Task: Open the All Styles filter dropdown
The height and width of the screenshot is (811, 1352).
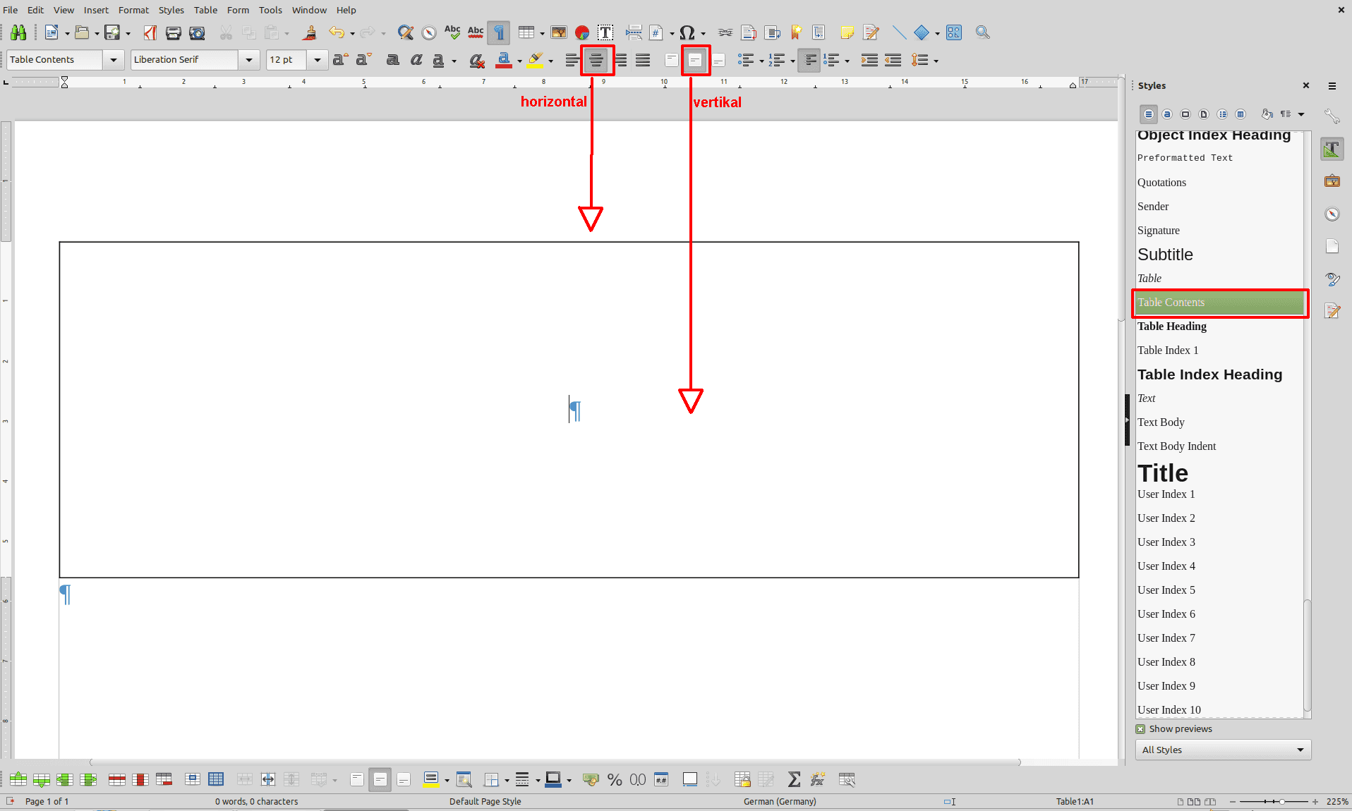Action: coord(1223,750)
